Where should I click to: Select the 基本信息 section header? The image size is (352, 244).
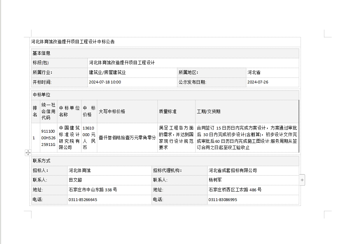coord(42,53)
